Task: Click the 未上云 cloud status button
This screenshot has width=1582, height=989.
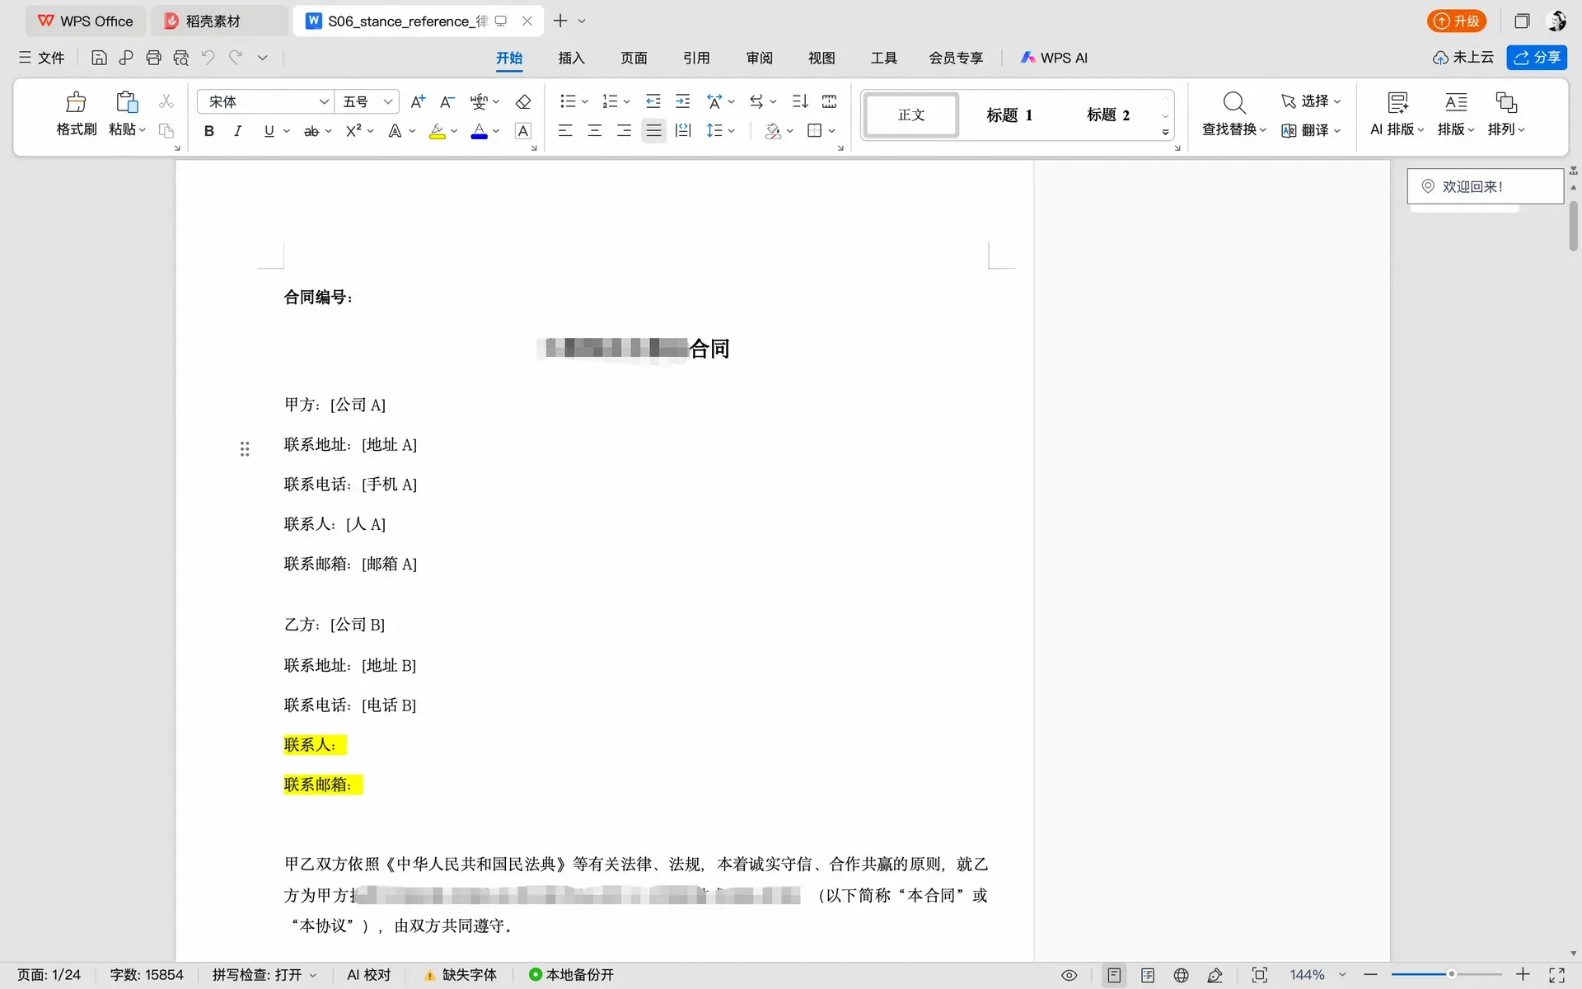Action: tap(1463, 58)
